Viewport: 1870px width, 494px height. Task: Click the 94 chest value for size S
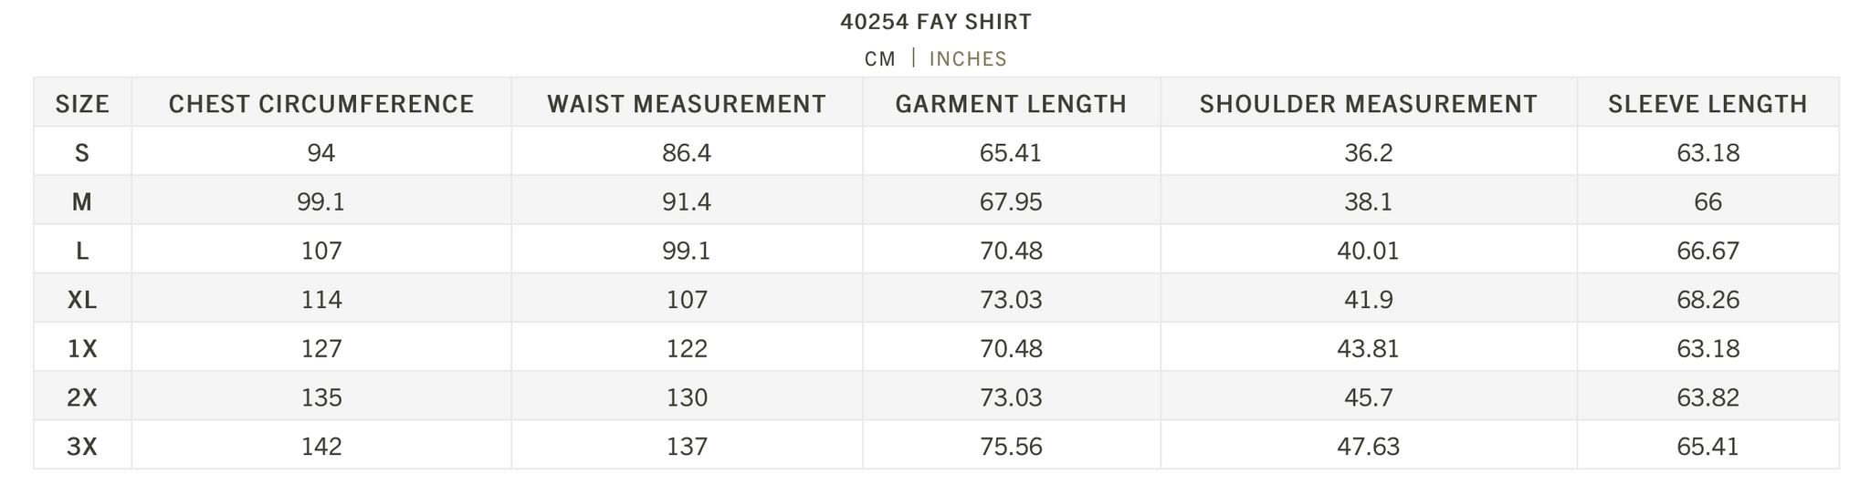[x=321, y=153]
